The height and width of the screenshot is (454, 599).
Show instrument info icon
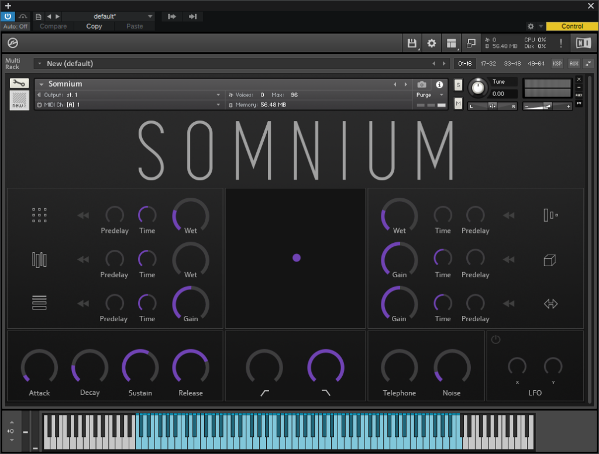click(439, 84)
